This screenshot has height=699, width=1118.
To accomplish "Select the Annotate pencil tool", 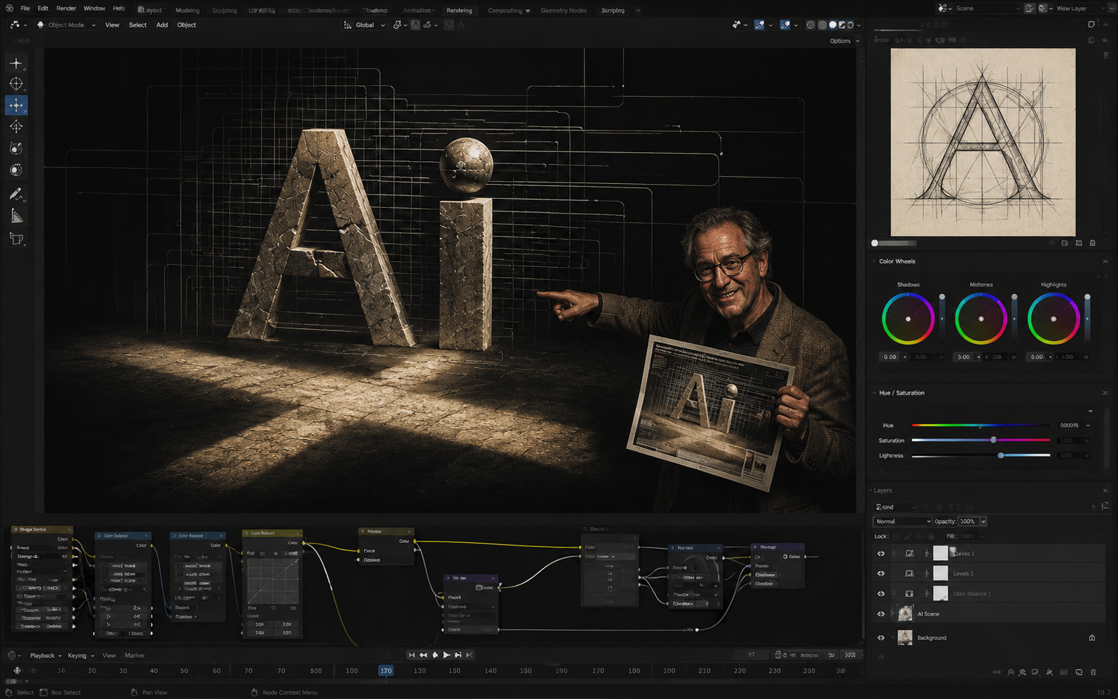I will point(16,194).
